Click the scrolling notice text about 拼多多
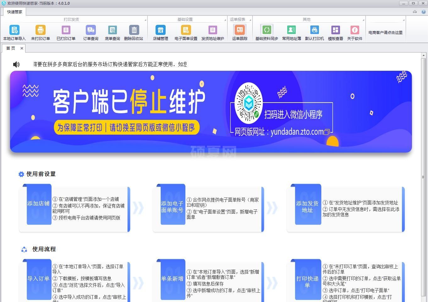The image size is (428, 302). [110, 64]
